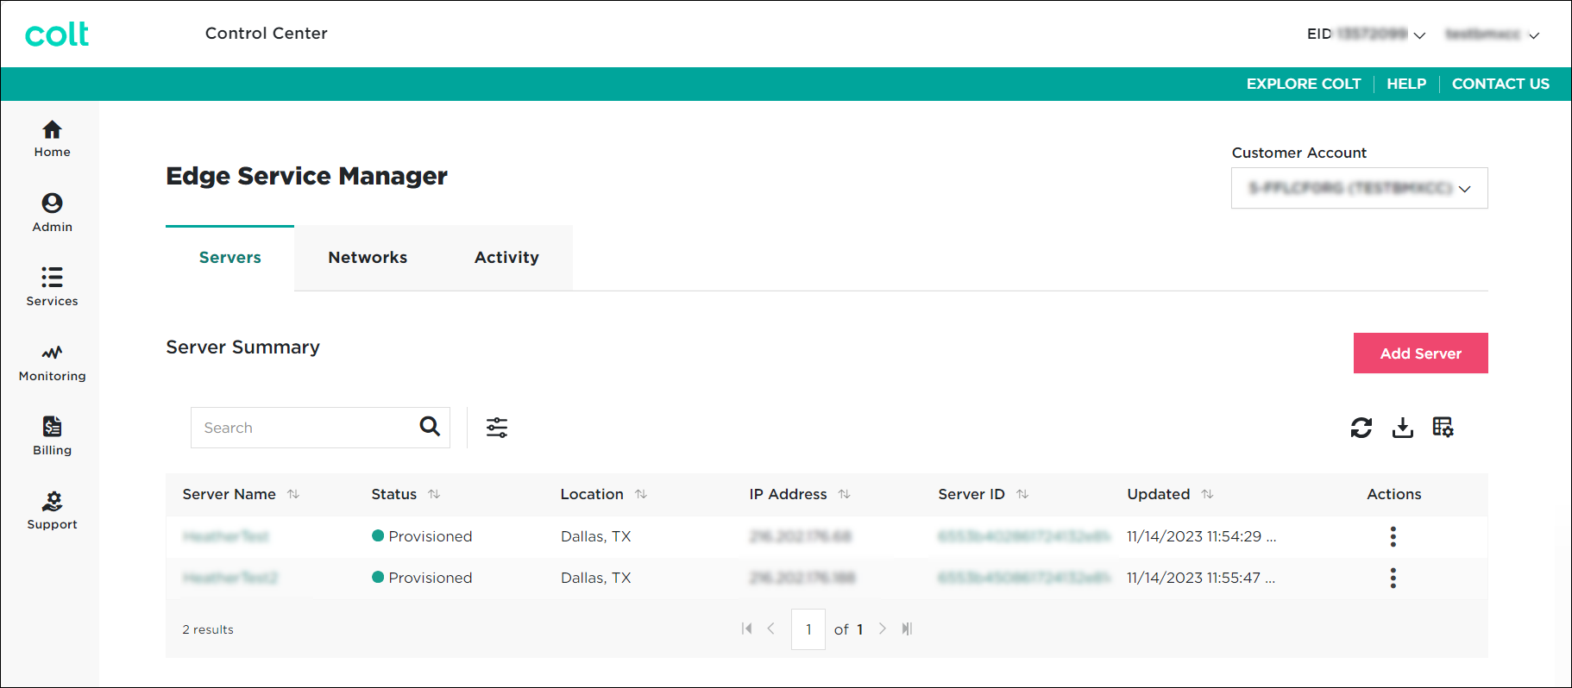Viewport: 1572px width, 688px height.
Task: Open Server ID link in 11:55:47 row
Action: pyautogui.click(x=1024, y=578)
